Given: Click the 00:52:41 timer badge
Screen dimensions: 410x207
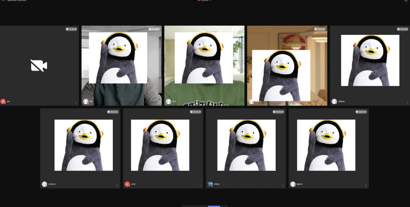Looking at the screenshot, I should (113, 112).
